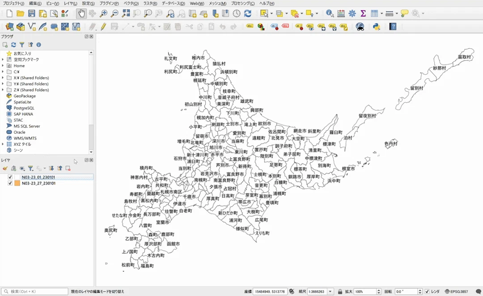Open log messages speech bubble in status bar

pyautogui.click(x=478, y=292)
